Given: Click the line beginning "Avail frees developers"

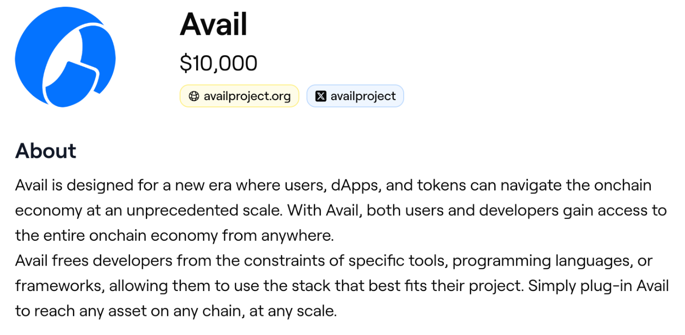Looking at the screenshot, I should tap(334, 261).
